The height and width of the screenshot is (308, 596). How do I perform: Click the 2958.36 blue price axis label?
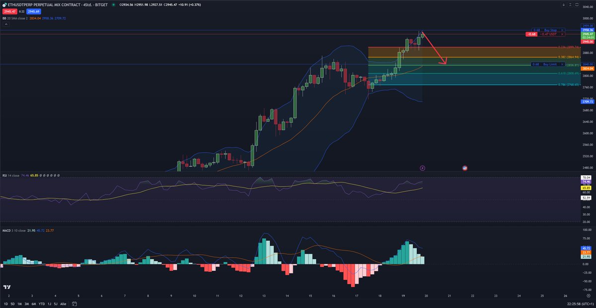pyautogui.click(x=587, y=30)
